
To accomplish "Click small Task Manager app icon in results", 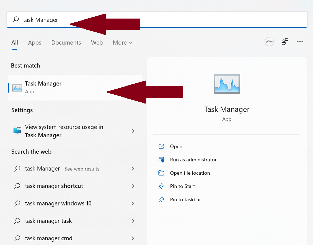I will (17, 88).
